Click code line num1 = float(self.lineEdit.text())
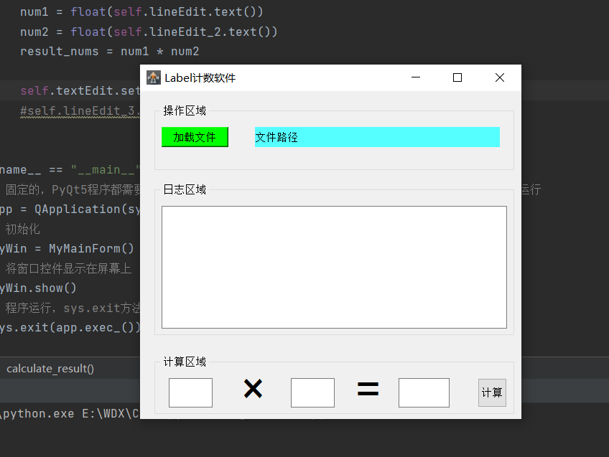Image resolution: width=609 pixels, height=457 pixels. [x=141, y=11]
